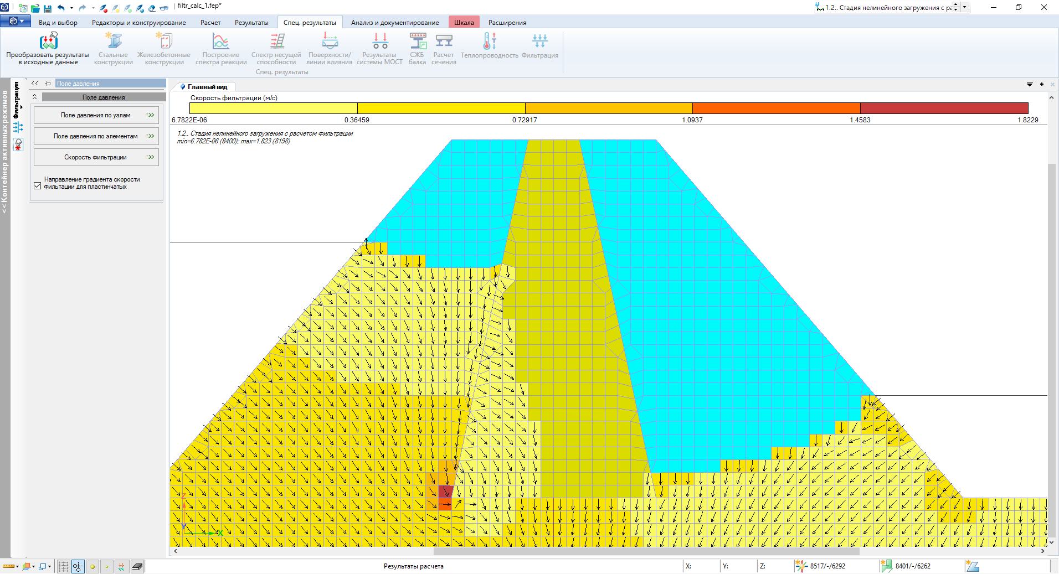Click the horizontal scrollbar below the model view
Screen dimensions: 1059x574
tap(646, 551)
